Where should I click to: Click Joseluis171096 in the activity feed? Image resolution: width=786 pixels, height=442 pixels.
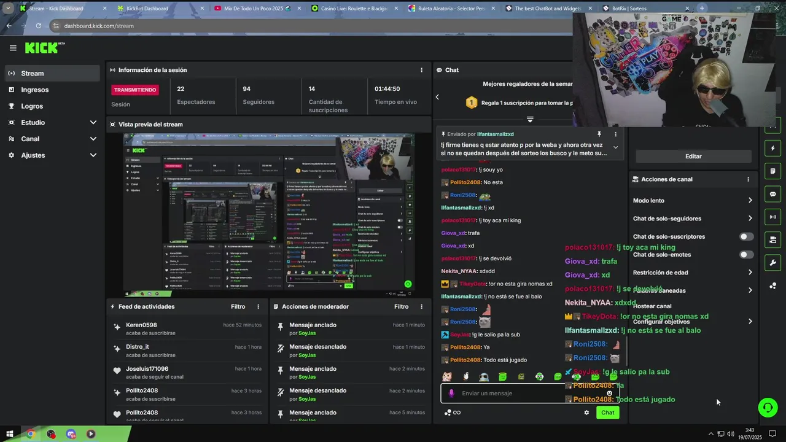[x=147, y=369]
